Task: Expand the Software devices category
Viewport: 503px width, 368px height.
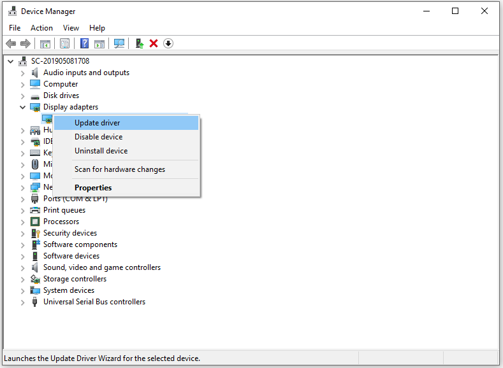Action: (x=22, y=257)
